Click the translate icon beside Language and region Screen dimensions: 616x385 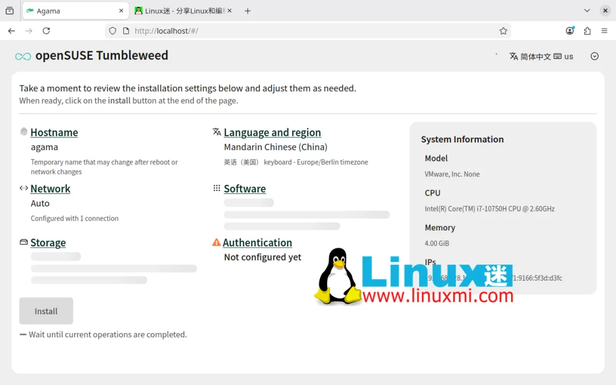click(x=217, y=132)
